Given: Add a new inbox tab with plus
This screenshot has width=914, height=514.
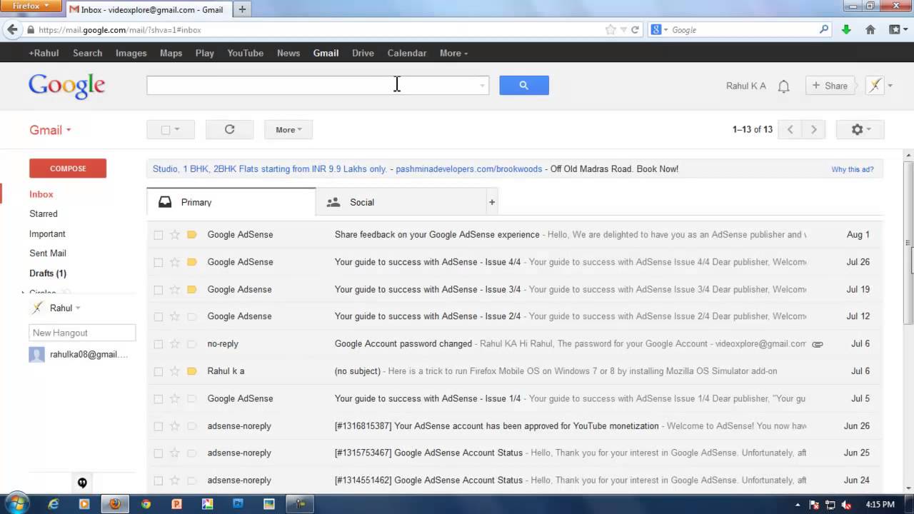Looking at the screenshot, I should click(491, 202).
